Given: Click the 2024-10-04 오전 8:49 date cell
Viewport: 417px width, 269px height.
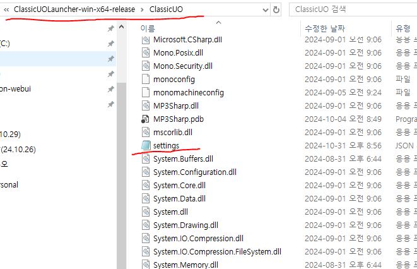Looking at the screenshot, I should pos(343,119).
